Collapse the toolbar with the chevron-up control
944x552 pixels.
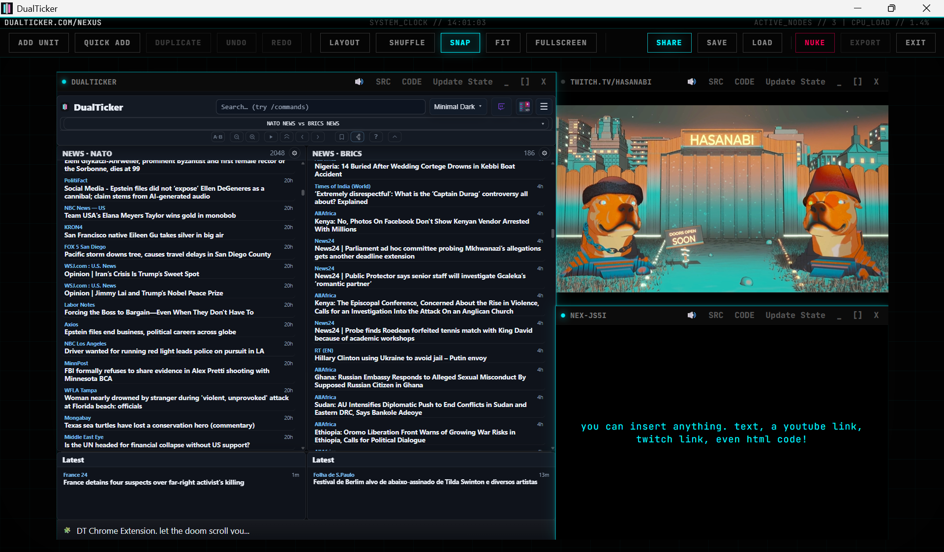click(x=394, y=137)
